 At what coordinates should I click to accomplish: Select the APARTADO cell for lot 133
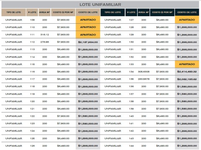click(187, 64)
